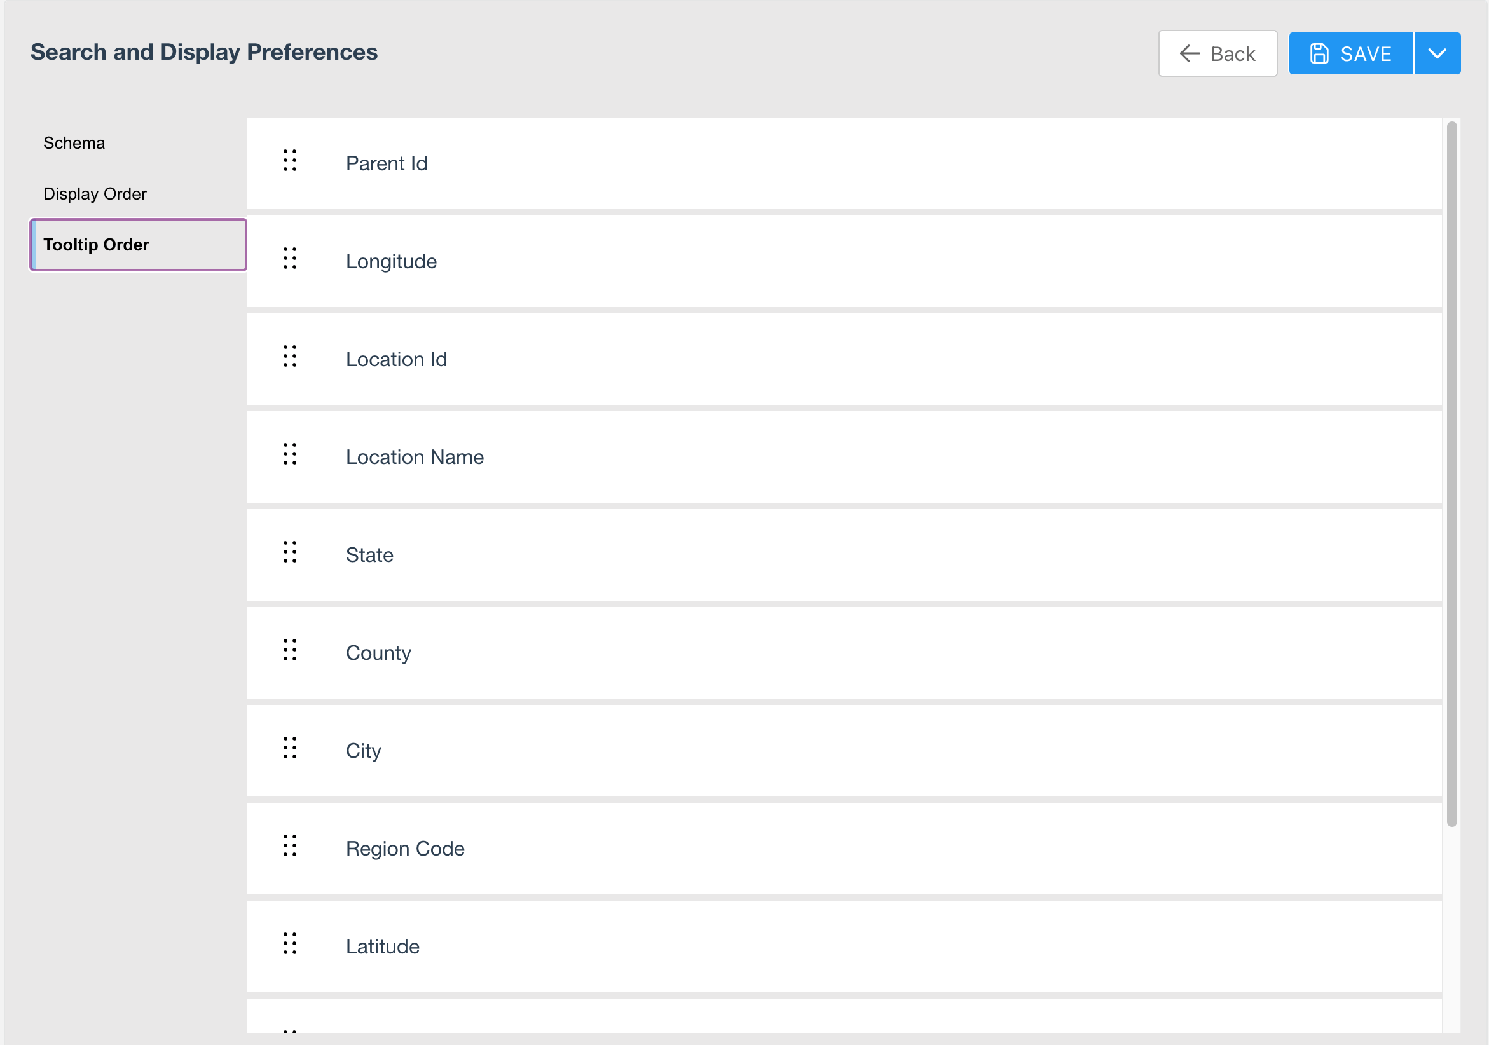Click the drag handle next to Location Name
The width and height of the screenshot is (1489, 1045).
click(x=290, y=454)
